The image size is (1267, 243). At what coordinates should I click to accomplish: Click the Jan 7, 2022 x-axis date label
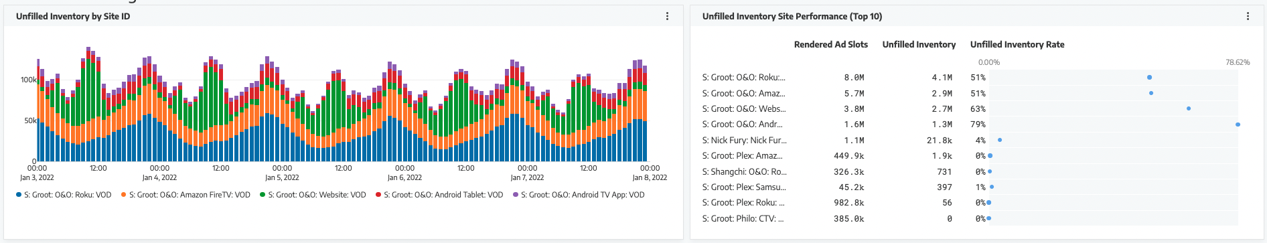click(x=527, y=177)
